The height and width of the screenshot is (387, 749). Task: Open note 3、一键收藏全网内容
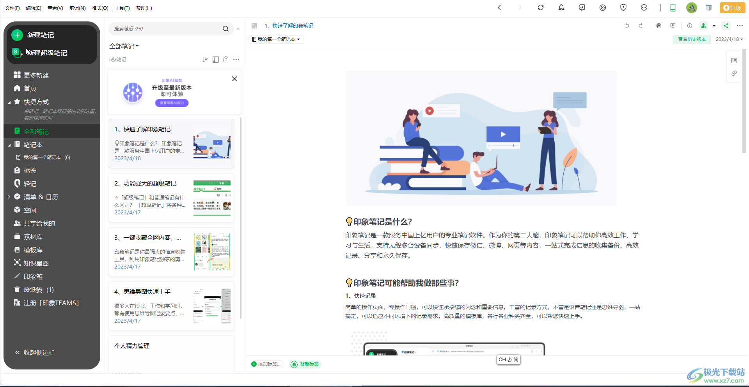coord(171,252)
